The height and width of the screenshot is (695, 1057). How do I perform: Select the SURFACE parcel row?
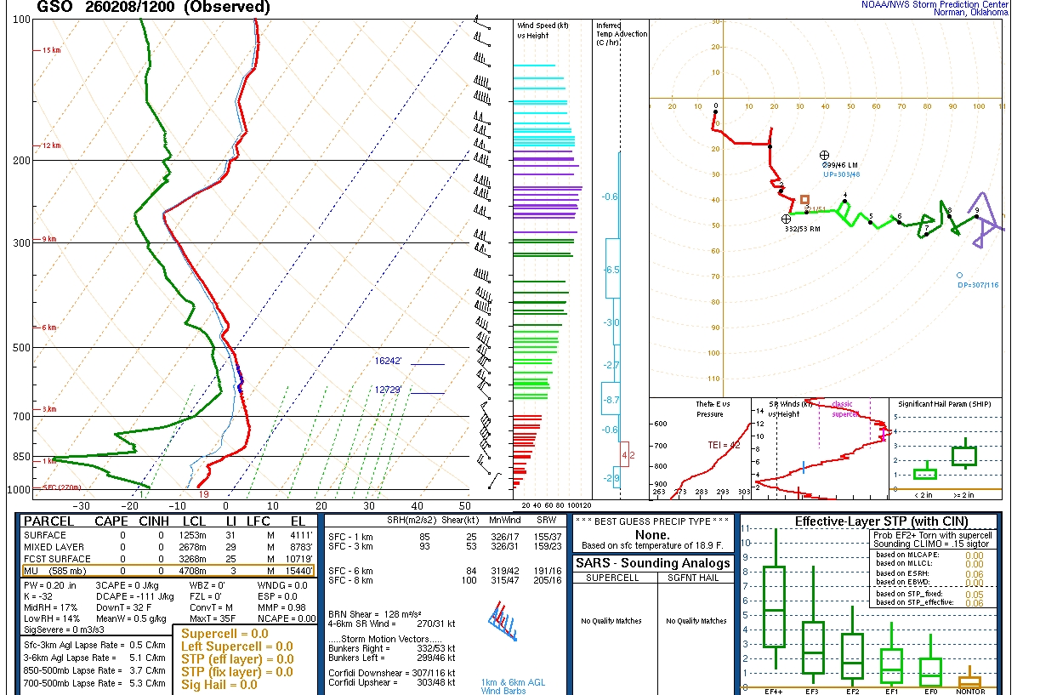point(168,535)
